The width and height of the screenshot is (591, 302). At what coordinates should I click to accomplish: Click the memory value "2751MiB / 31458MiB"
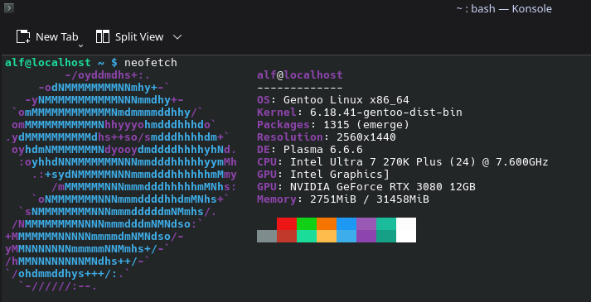coord(370,199)
